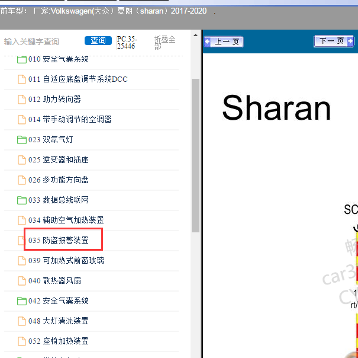Open 014 带手动调节的空调器 entry
The height and width of the screenshot is (358, 358).
pos(70,119)
